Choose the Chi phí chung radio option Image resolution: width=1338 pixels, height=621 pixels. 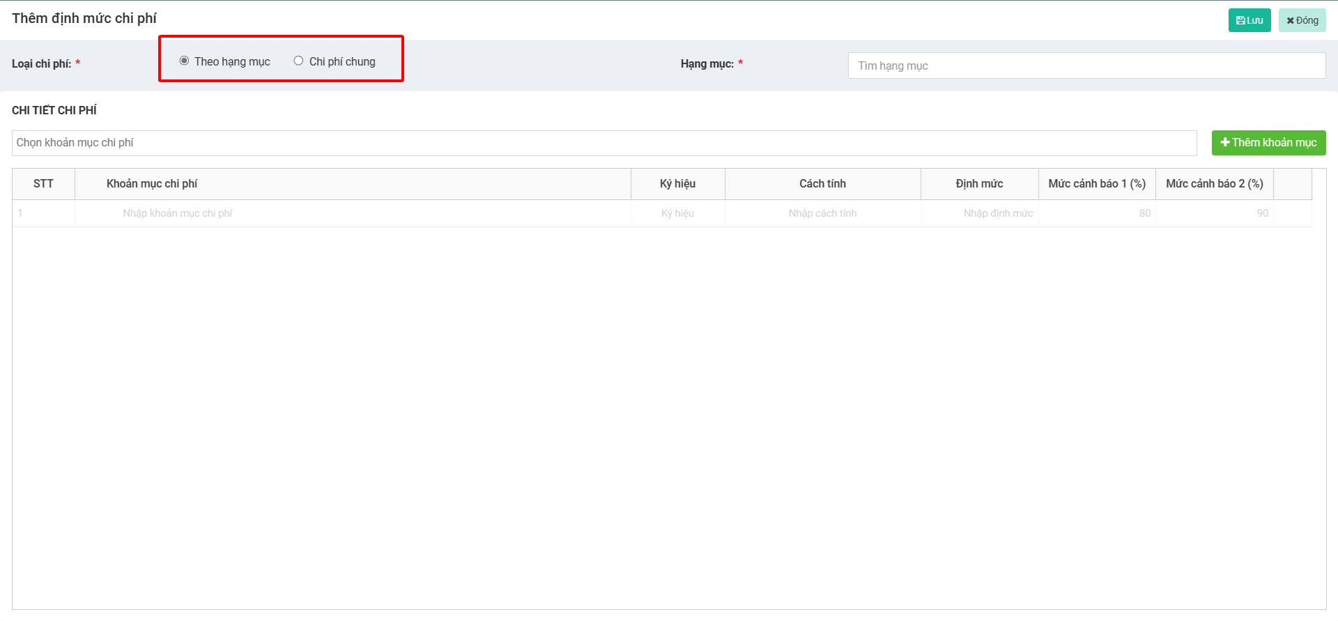[x=298, y=61]
